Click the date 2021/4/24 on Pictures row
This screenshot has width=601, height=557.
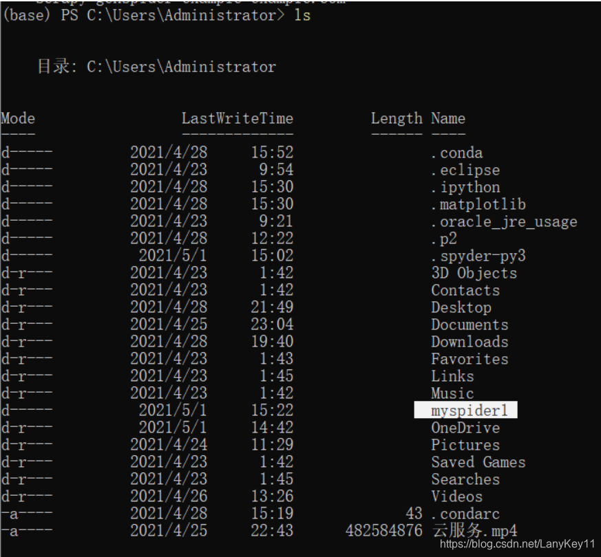click(x=169, y=445)
